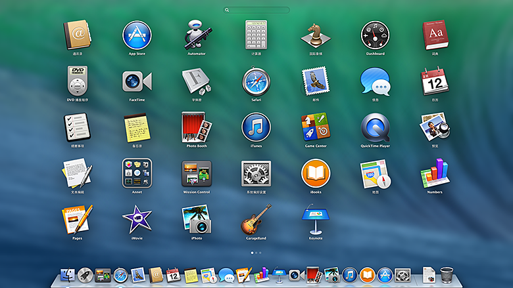Open the Calculator app
The image size is (513, 288).
(256, 35)
